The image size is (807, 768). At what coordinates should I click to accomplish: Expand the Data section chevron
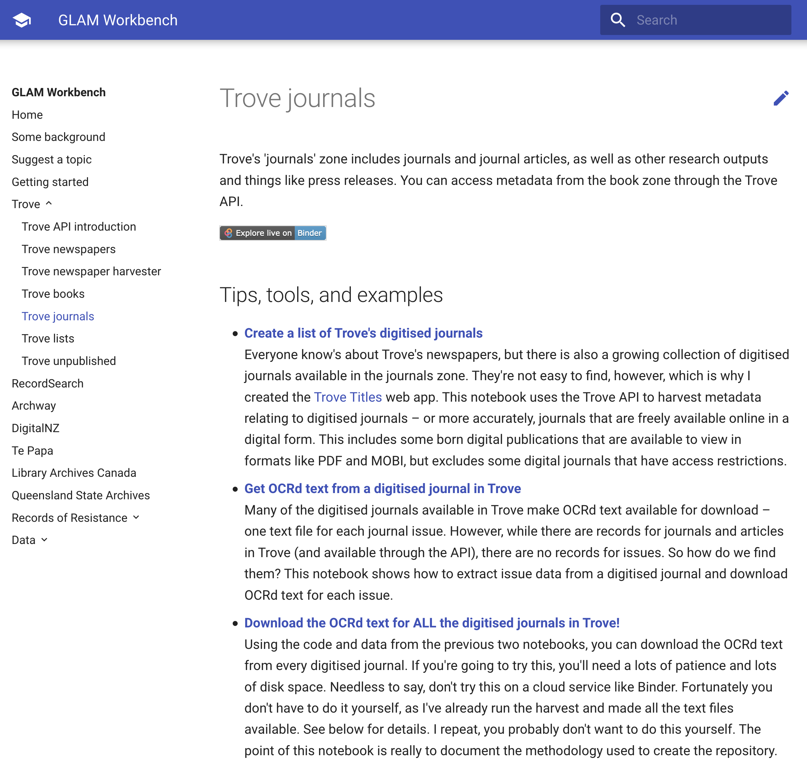(45, 540)
